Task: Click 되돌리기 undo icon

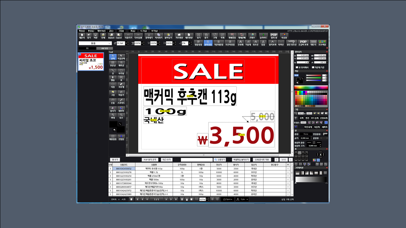Action: [128, 36]
